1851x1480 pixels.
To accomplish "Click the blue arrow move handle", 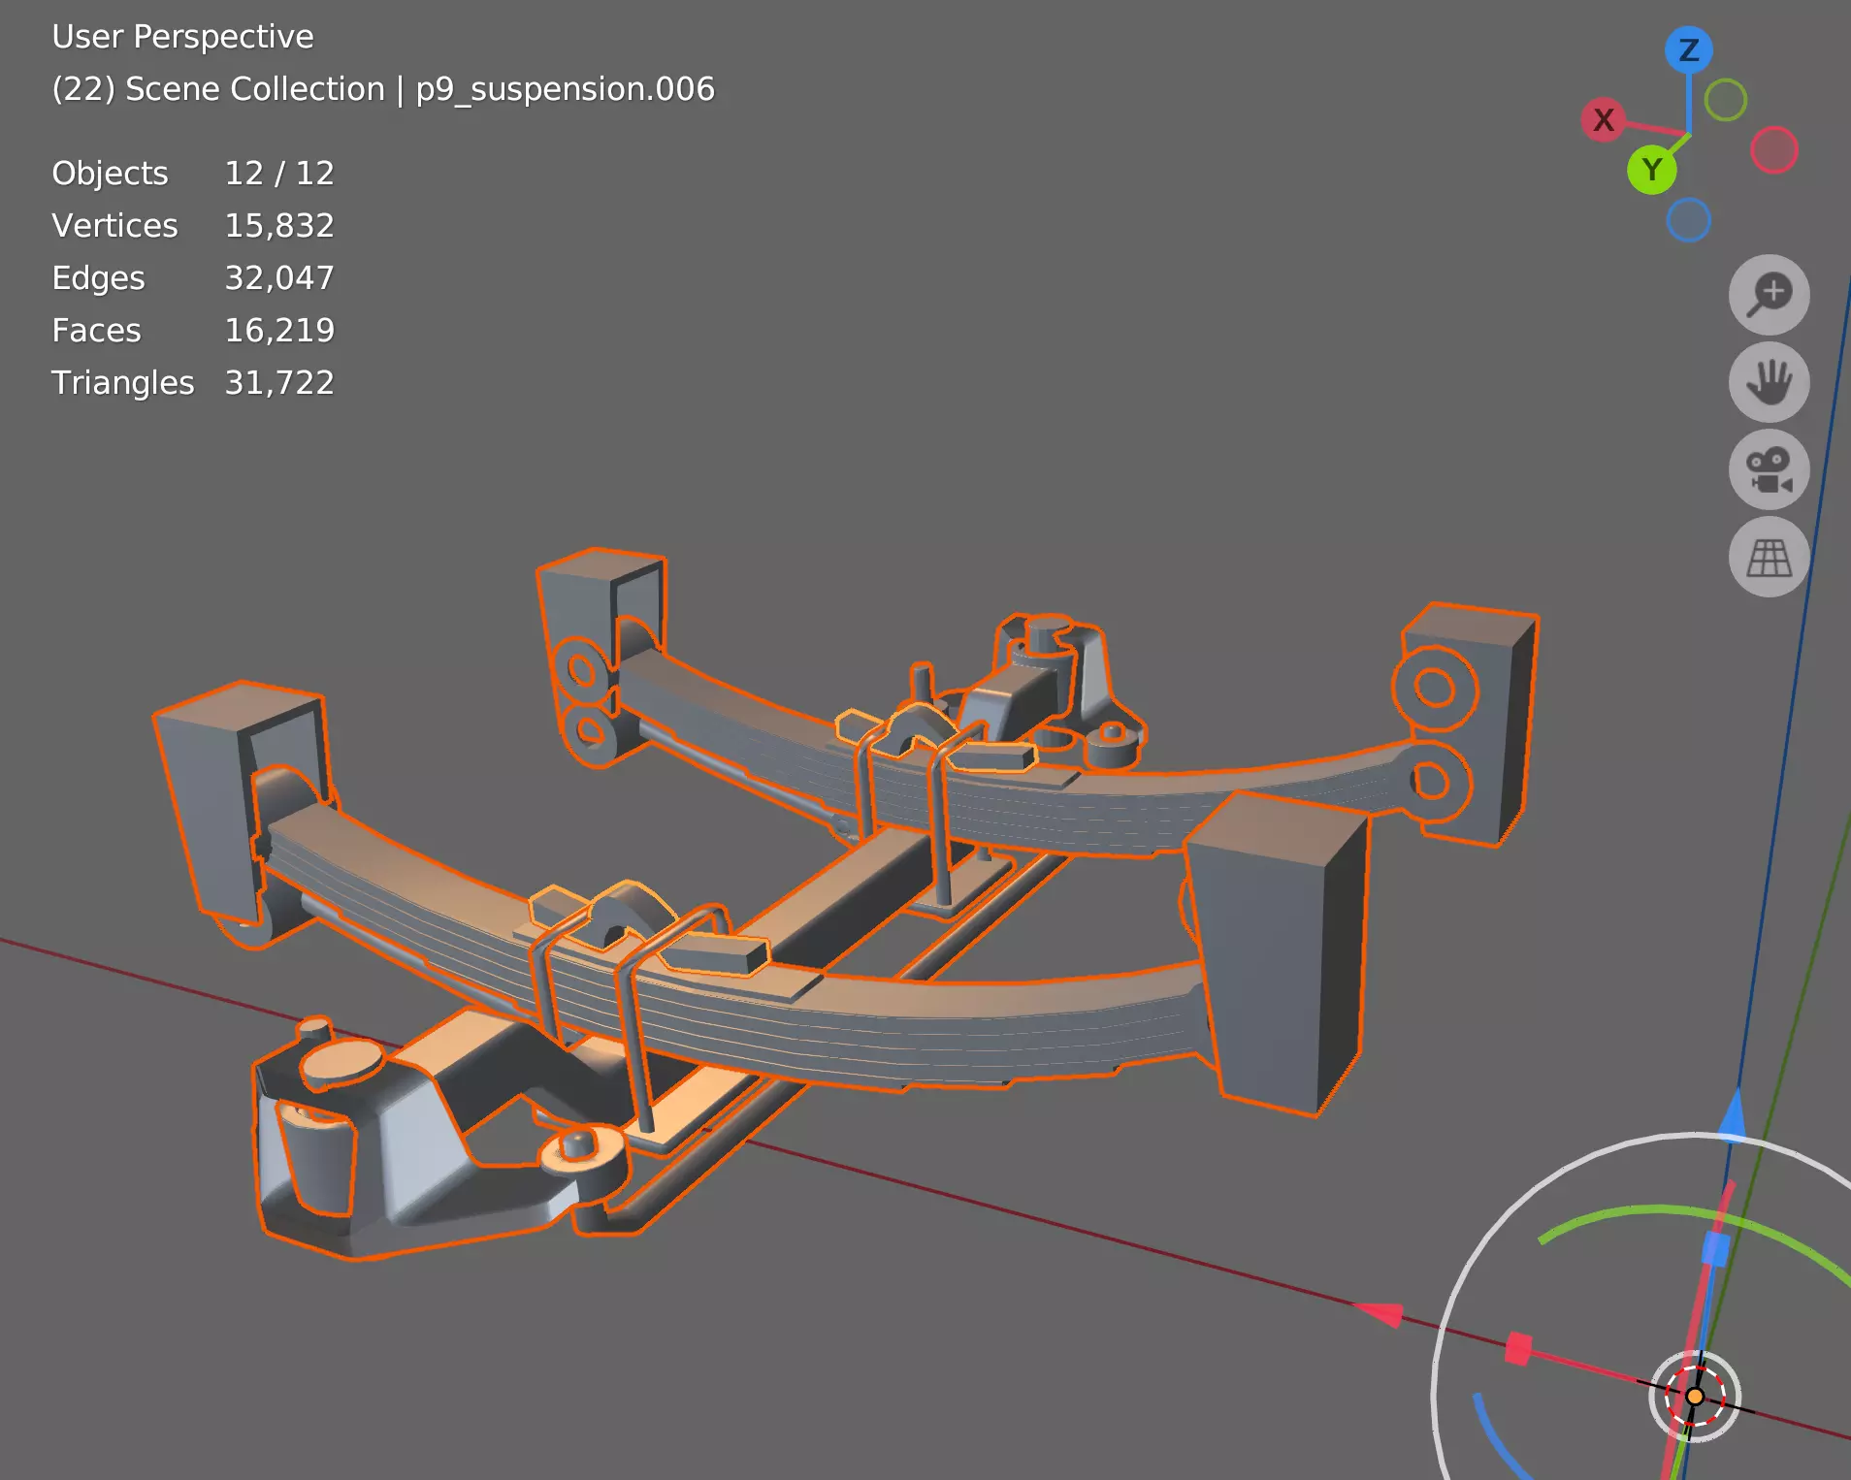I will point(1733,1113).
